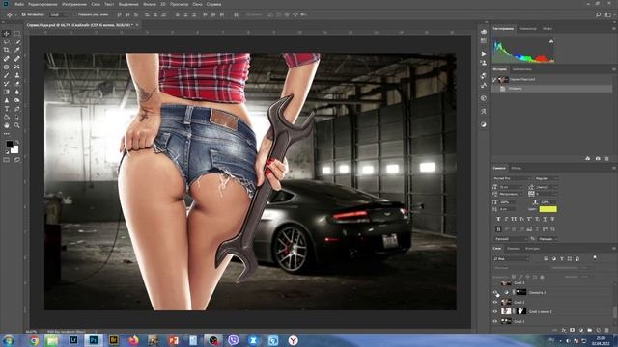
Task: Select the Gradient tool
Action: coord(7,92)
